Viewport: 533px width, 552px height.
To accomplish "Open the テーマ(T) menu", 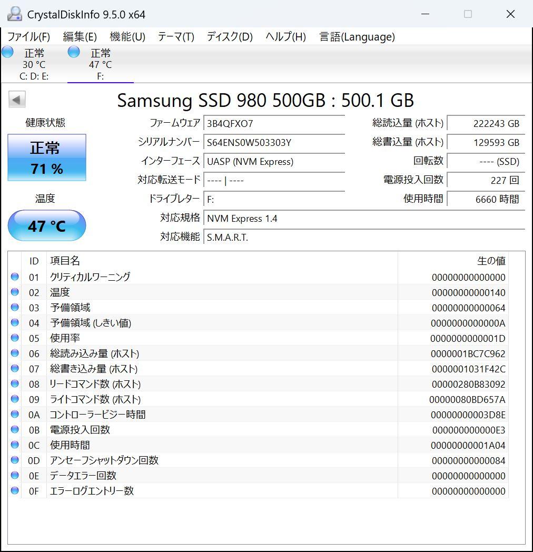I will coord(176,37).
